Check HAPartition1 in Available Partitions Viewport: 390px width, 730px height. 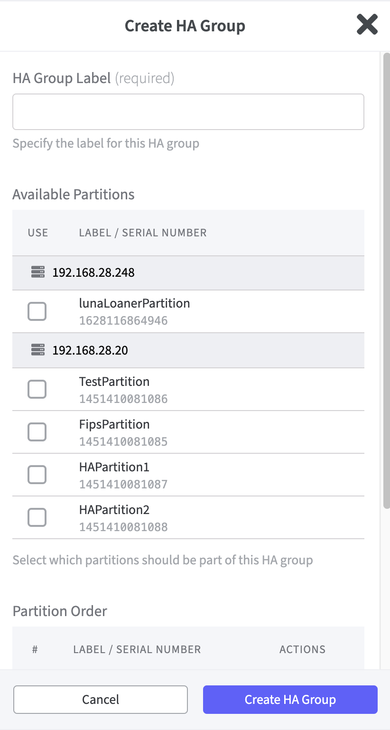click(x=37, y=475)
